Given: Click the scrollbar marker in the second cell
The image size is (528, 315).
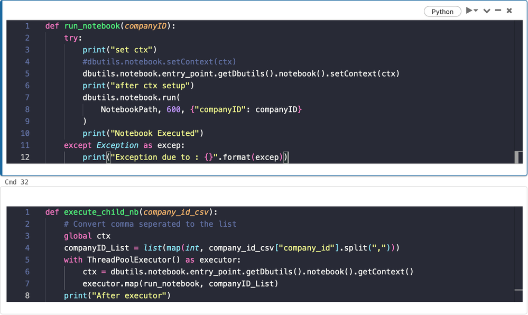Looking at the screenshot, I should pyautogui.click(x=518, y=290).
